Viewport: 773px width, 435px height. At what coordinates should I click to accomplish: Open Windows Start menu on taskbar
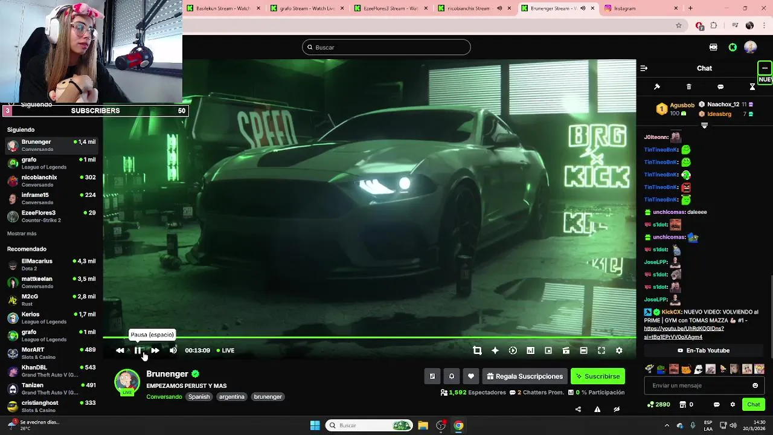315,425
